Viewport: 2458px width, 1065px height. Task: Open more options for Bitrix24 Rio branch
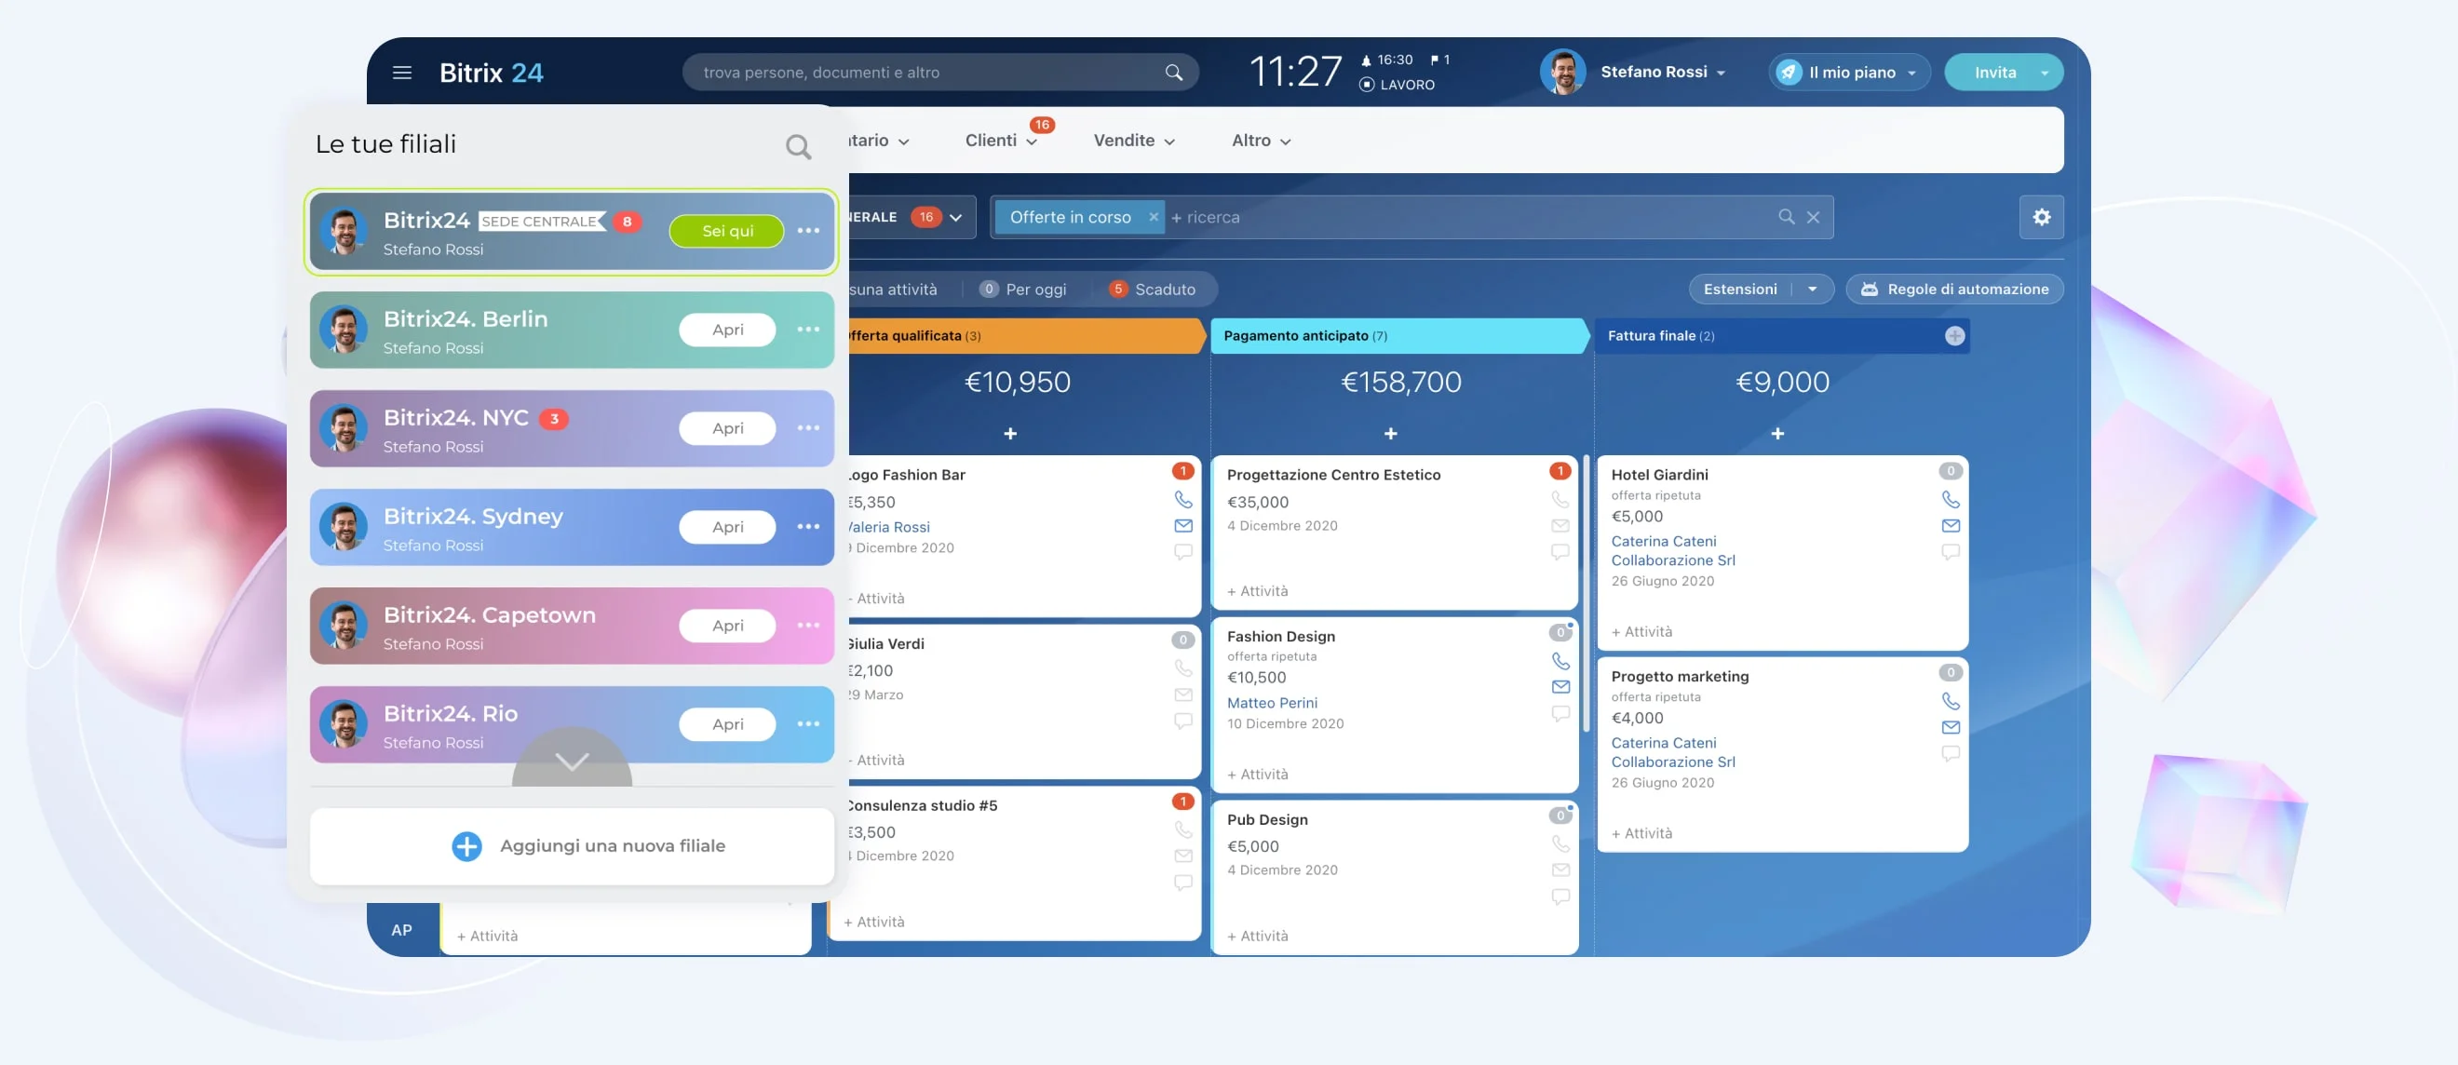(x=808, y=724)
